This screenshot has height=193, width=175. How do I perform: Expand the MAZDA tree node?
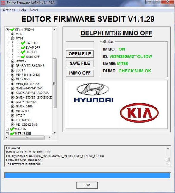pyautogui.click(x=7, y=129)
